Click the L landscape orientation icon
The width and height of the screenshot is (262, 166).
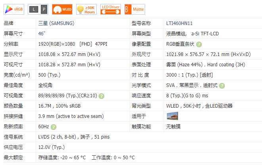[34, 9]
